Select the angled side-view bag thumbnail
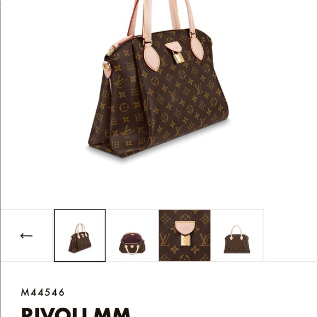This screenshot has width=317, height=317. coord(80,236)
